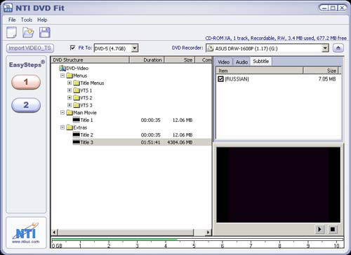Click the 01:51:41 duration value
Viewport: 351px width, 255px height.
[150, 142]
